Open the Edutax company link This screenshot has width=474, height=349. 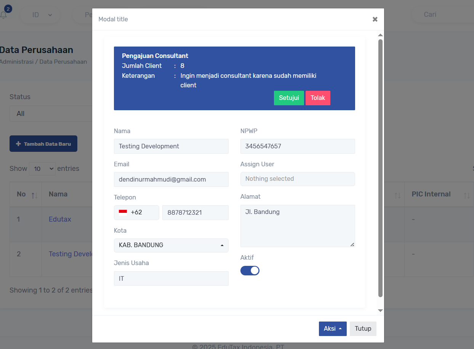60,219
